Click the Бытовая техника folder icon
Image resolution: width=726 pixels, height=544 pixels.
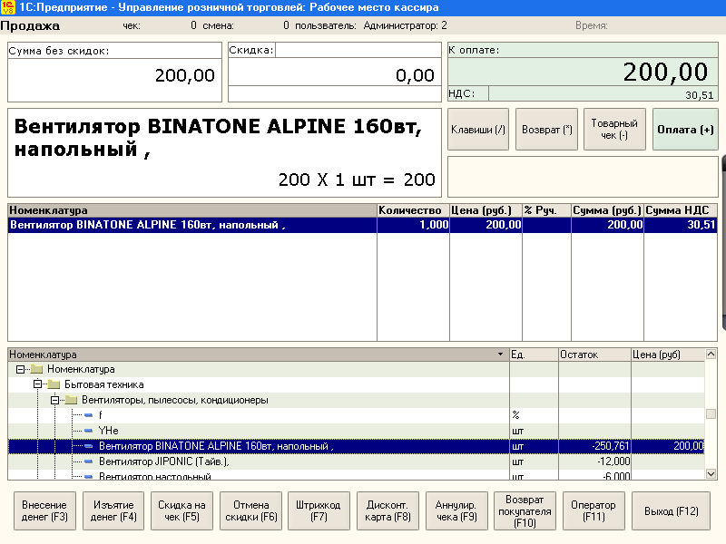tap(54, 384)
